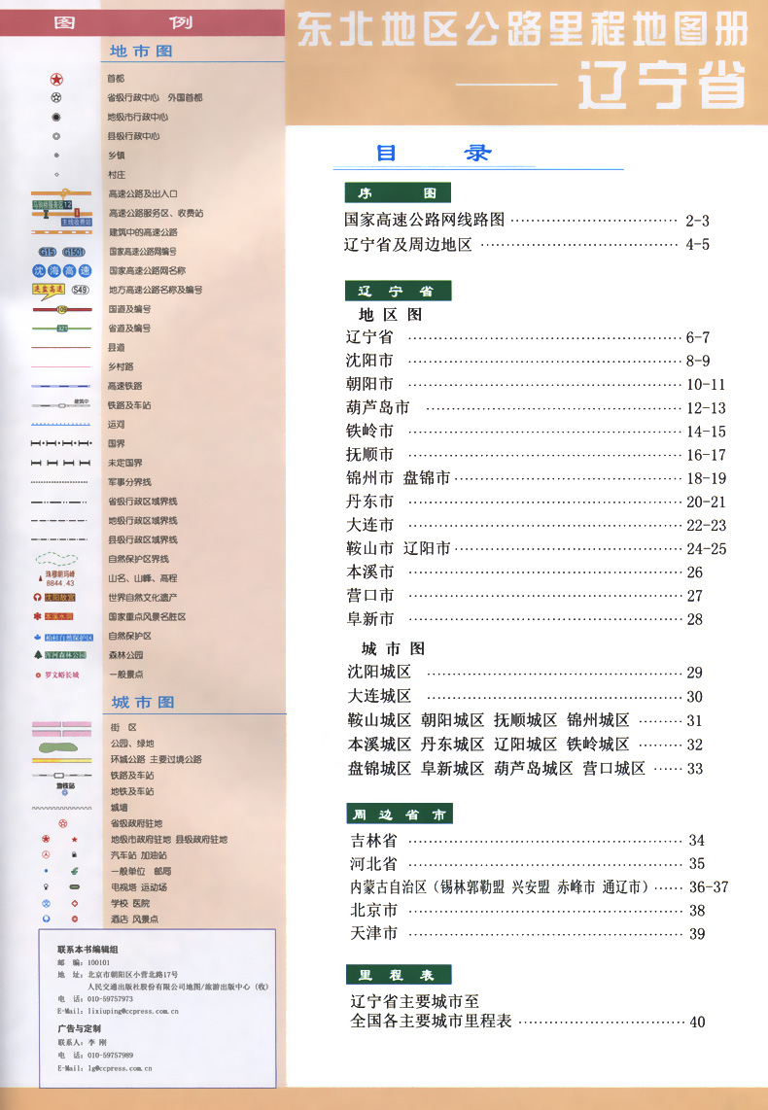Image resolution: width=768 pixels, height=1110 pixels.
Task: Click the 高速铁路 blue line sample
Action: (x=61, y=386)
